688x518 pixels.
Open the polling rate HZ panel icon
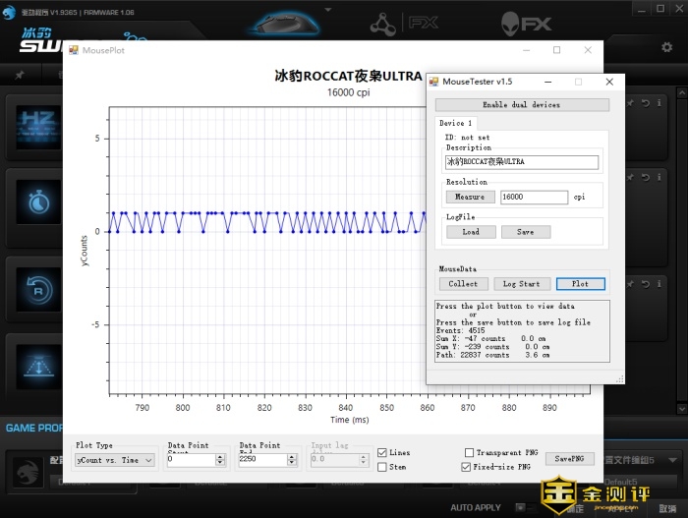[x=37, y=126]
